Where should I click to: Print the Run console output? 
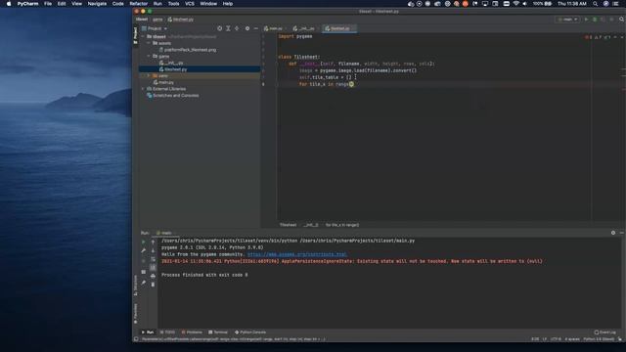(x=153, y=276)
